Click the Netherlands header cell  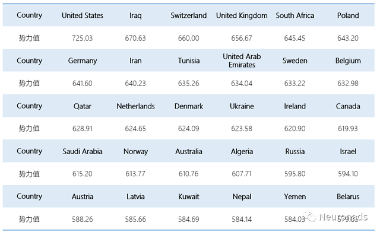tap(135, 106)
